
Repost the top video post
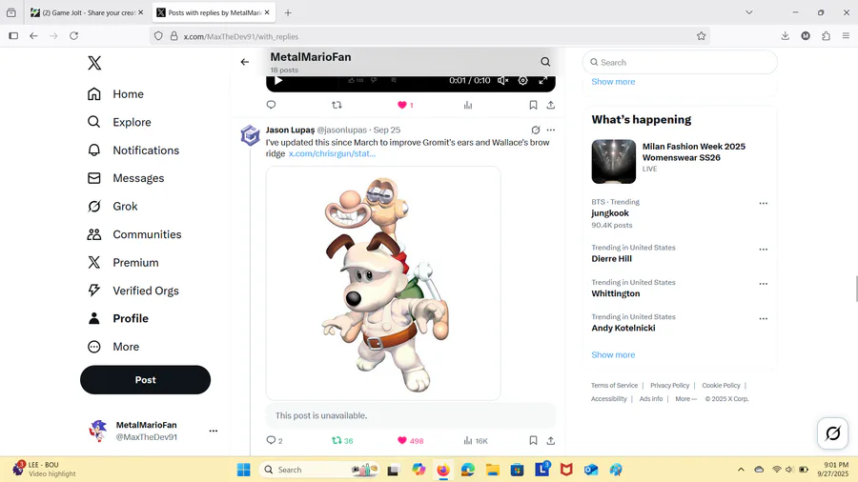(x=337, y=105)
